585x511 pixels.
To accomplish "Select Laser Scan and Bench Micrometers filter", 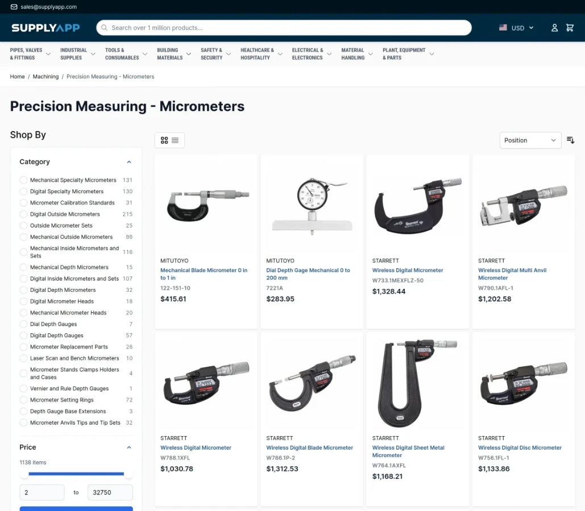I will coord(23,358).
